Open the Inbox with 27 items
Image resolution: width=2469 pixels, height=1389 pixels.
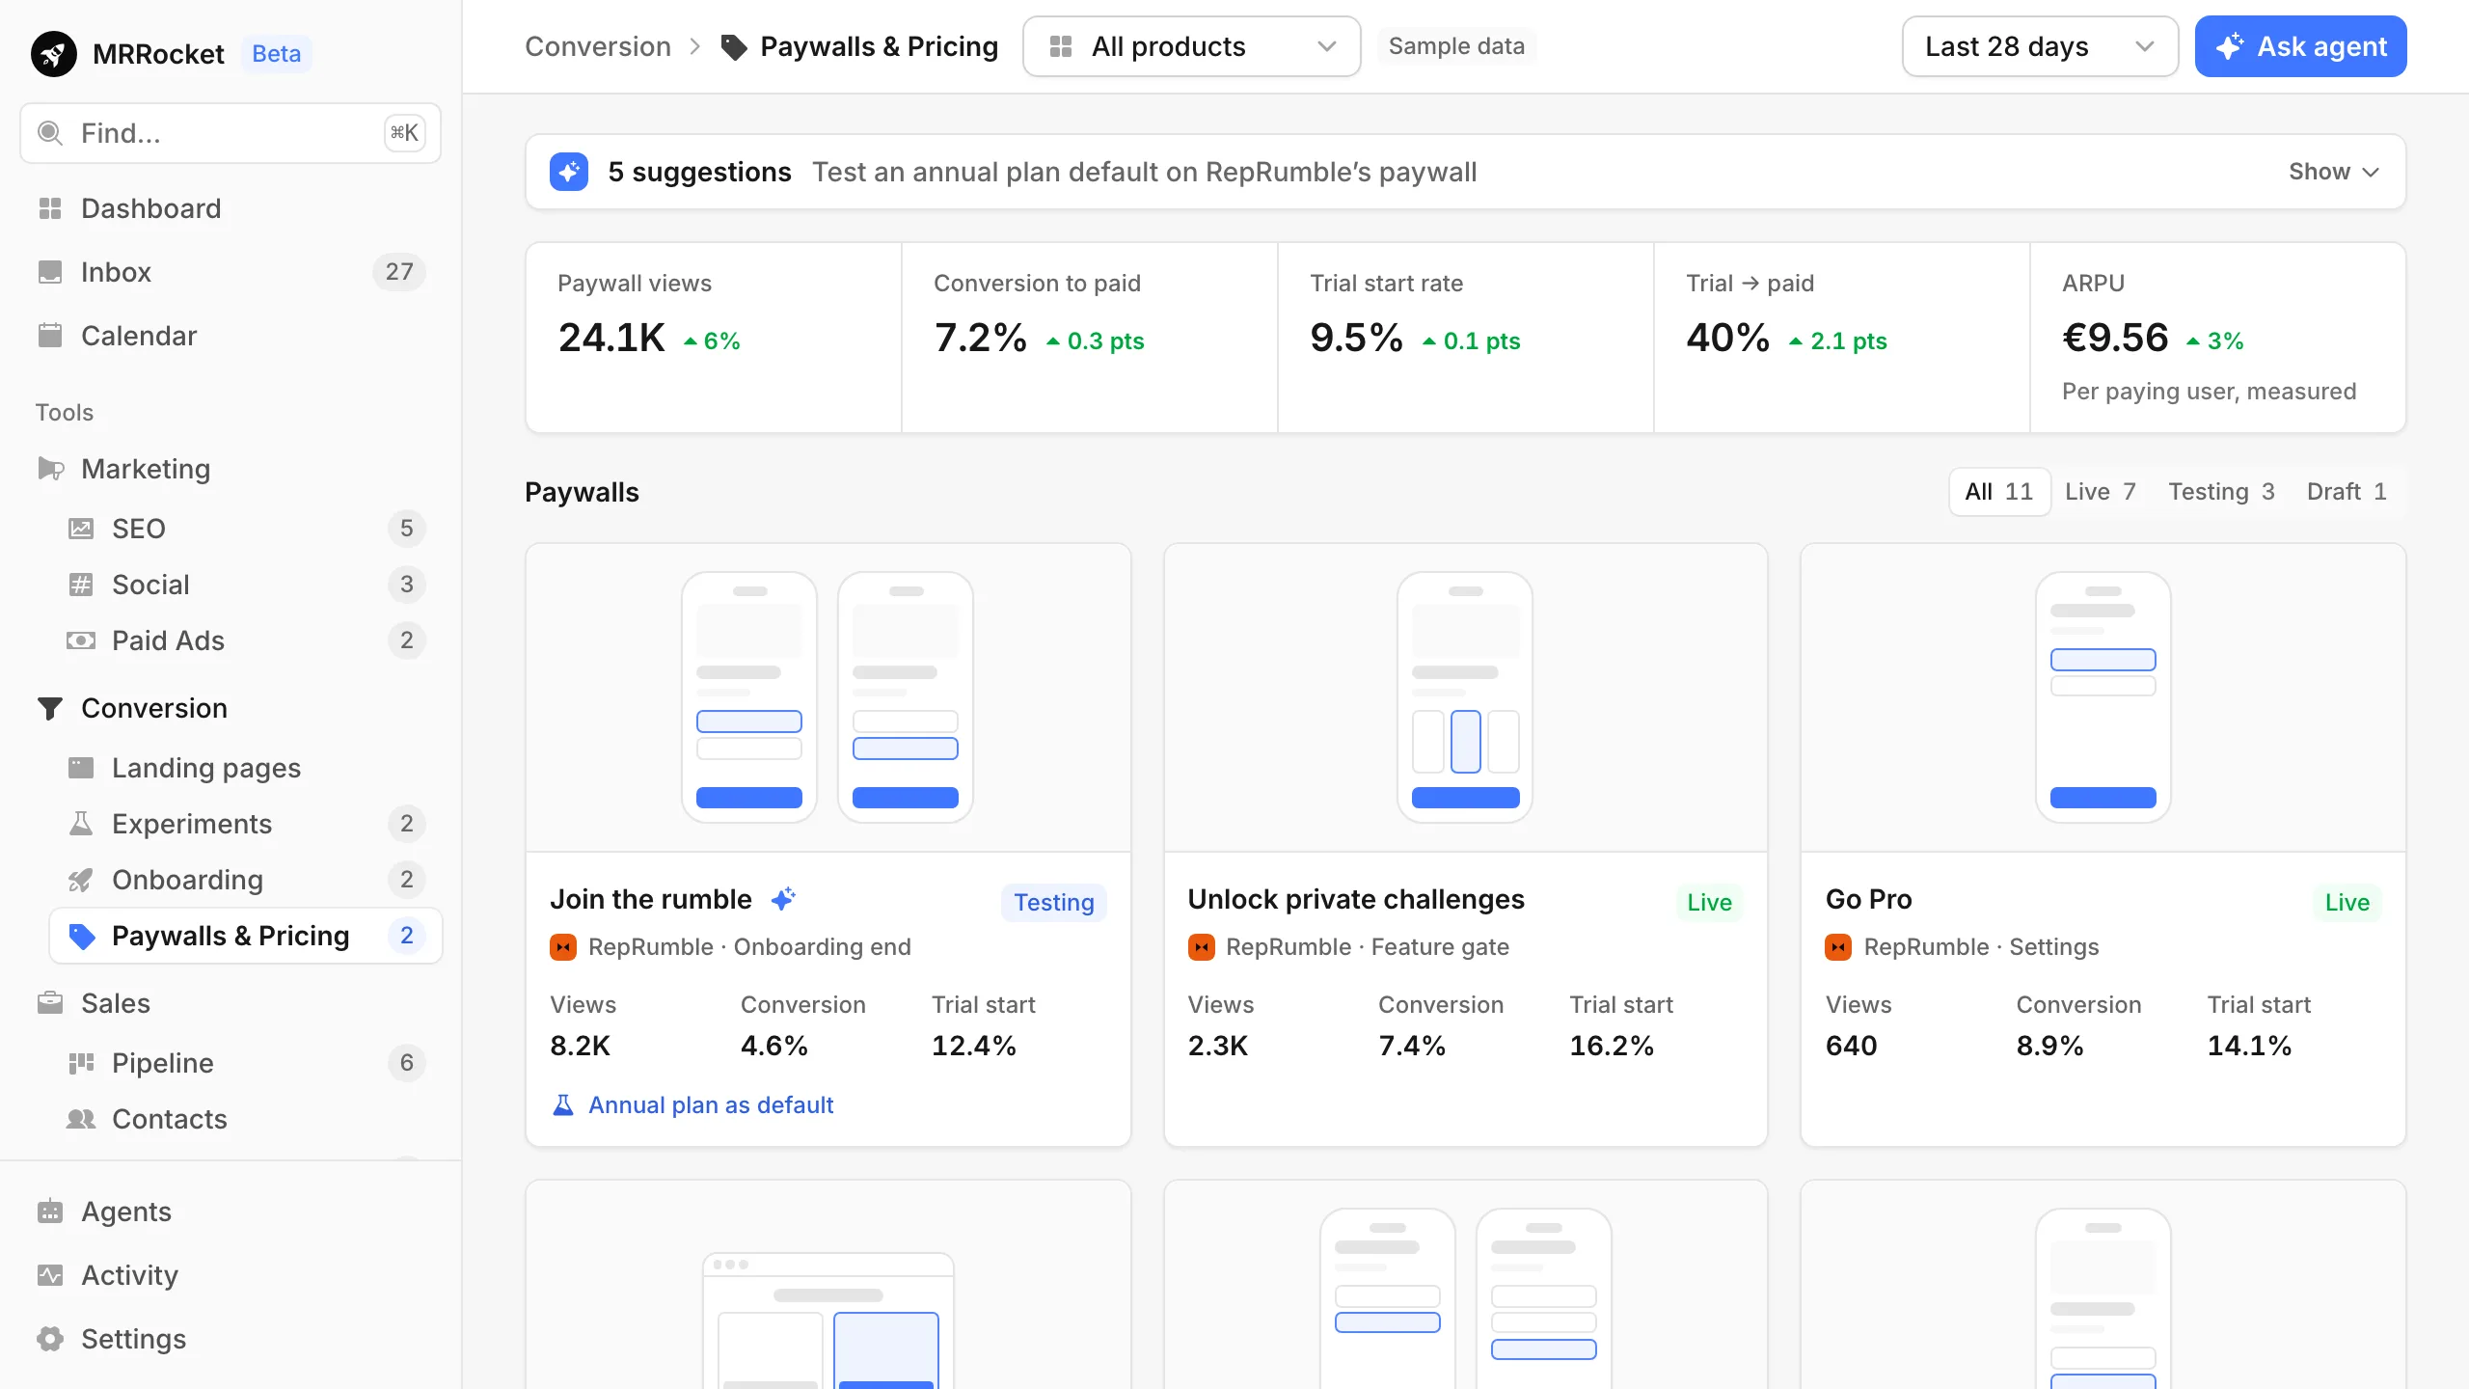231,272
